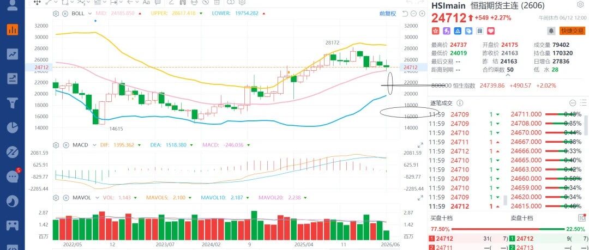The image size is (589, 250).
Task: Toggle the lock drawings icon in toolbar
Action: tap(194, 2)
